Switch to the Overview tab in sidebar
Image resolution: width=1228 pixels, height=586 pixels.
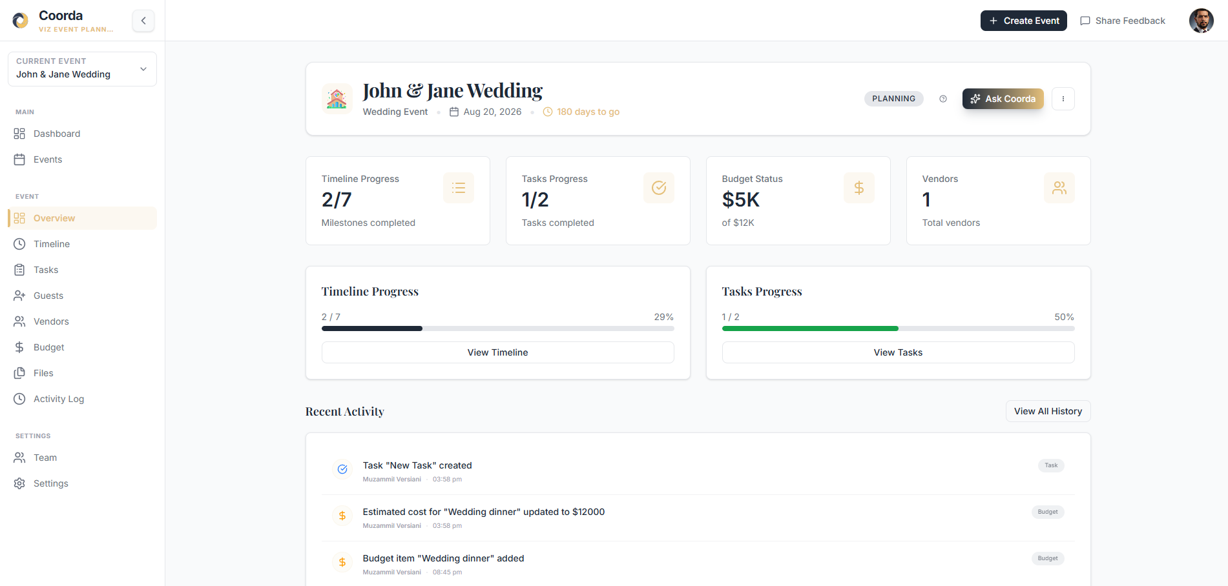click(20, 218)
